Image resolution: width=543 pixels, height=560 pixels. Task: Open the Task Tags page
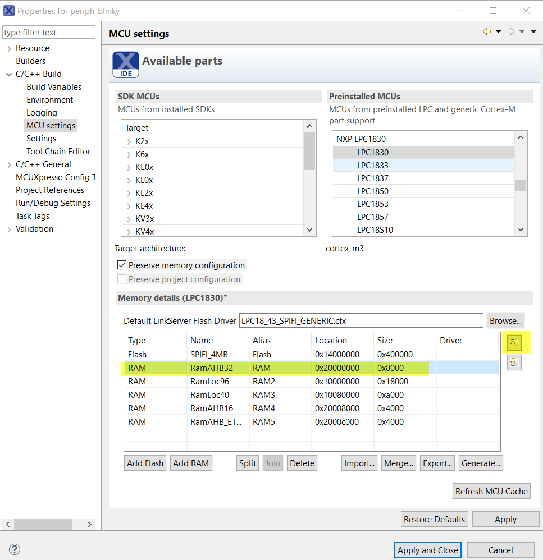(x=33, y=216)
